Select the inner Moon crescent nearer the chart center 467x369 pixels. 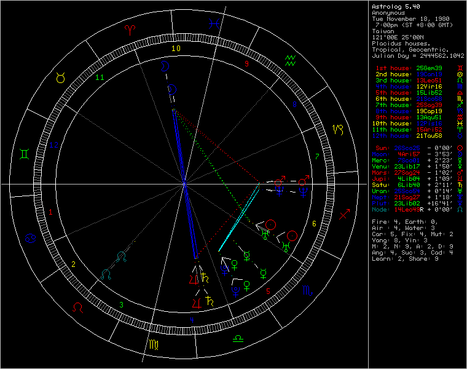click(172, 89)
